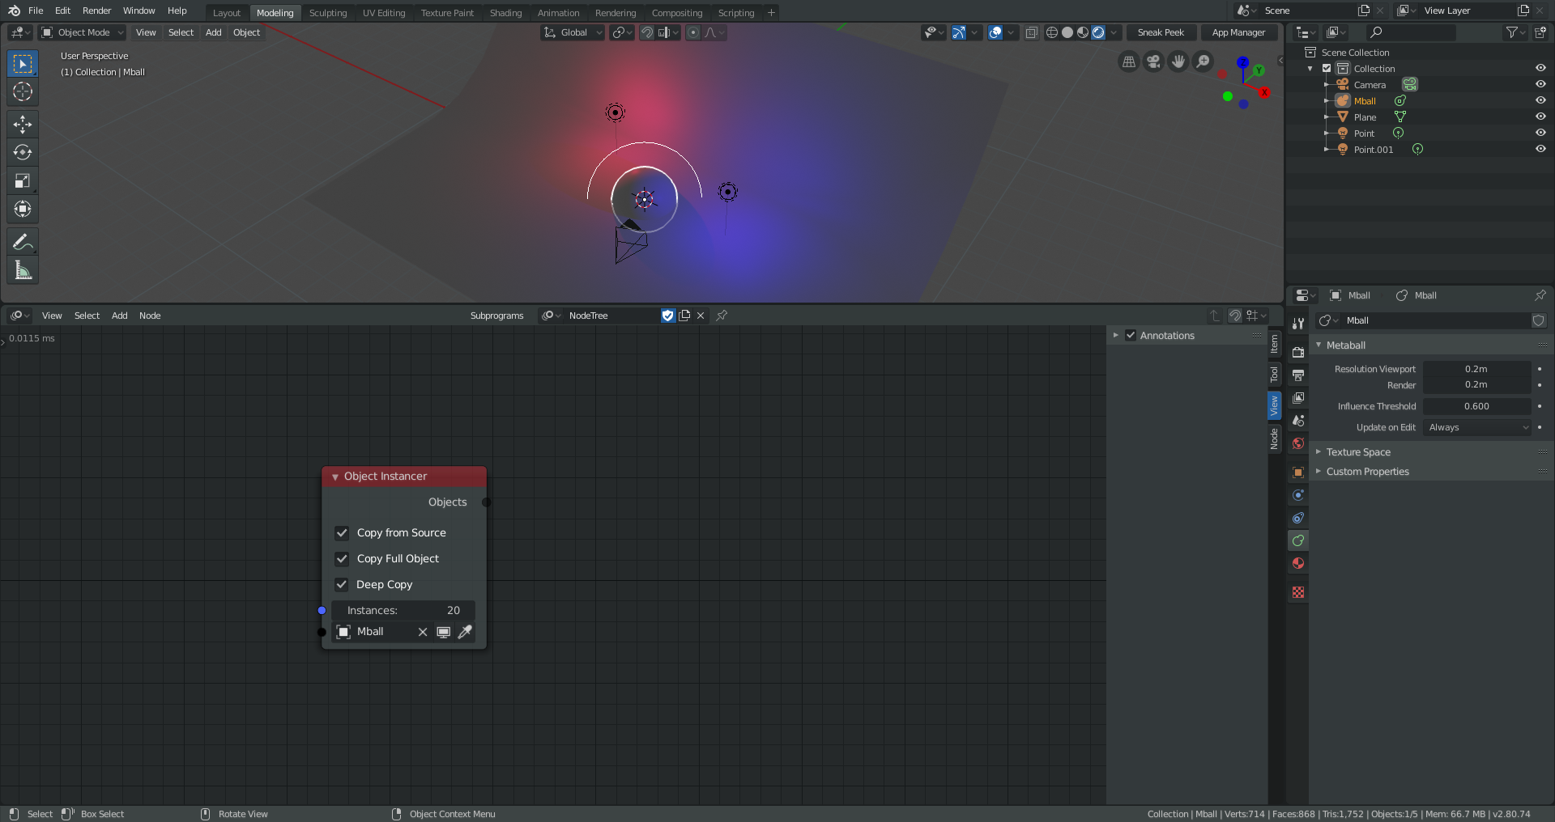Pick the Measure ruler tool
Screen dimensions: 1555x822
pos(23,269)
